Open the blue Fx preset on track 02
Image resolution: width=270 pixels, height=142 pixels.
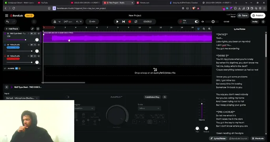point(13,48)
